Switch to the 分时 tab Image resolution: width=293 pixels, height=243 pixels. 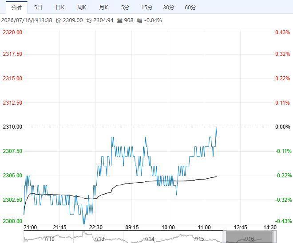coord(16,8)
